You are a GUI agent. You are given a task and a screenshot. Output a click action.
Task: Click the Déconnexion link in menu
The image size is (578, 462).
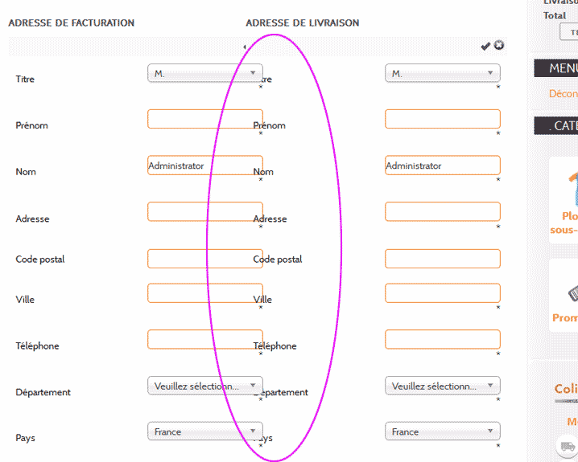(x=563, y=94)
